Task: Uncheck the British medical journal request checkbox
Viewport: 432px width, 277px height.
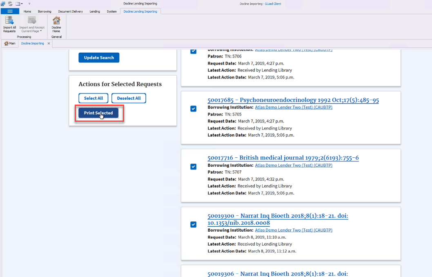Action: 193,167
